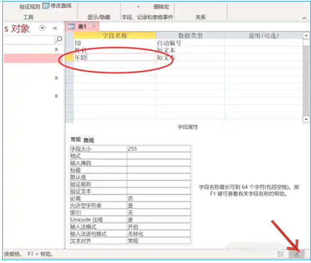The image size is (311, 263).
Task: Expand the third navigation group chevron
Action: [x=56, y=96]
